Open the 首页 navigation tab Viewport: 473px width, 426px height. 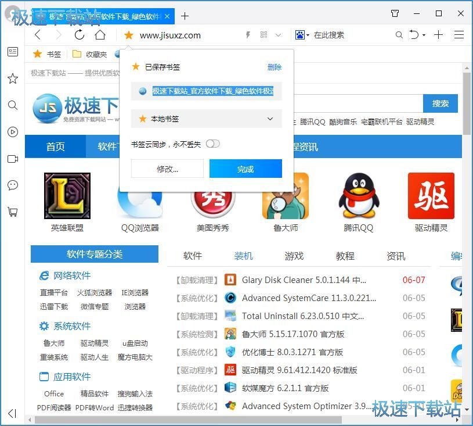tap(55, 146)
